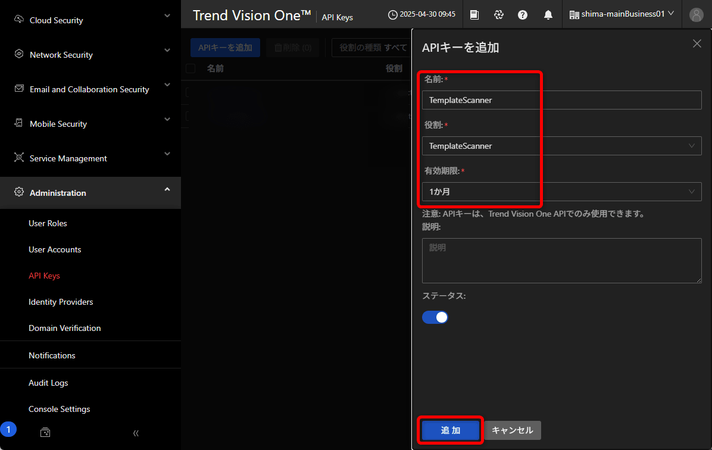Expand the Network Security menu chevron
712x450 pixels.
coord(167,50)
